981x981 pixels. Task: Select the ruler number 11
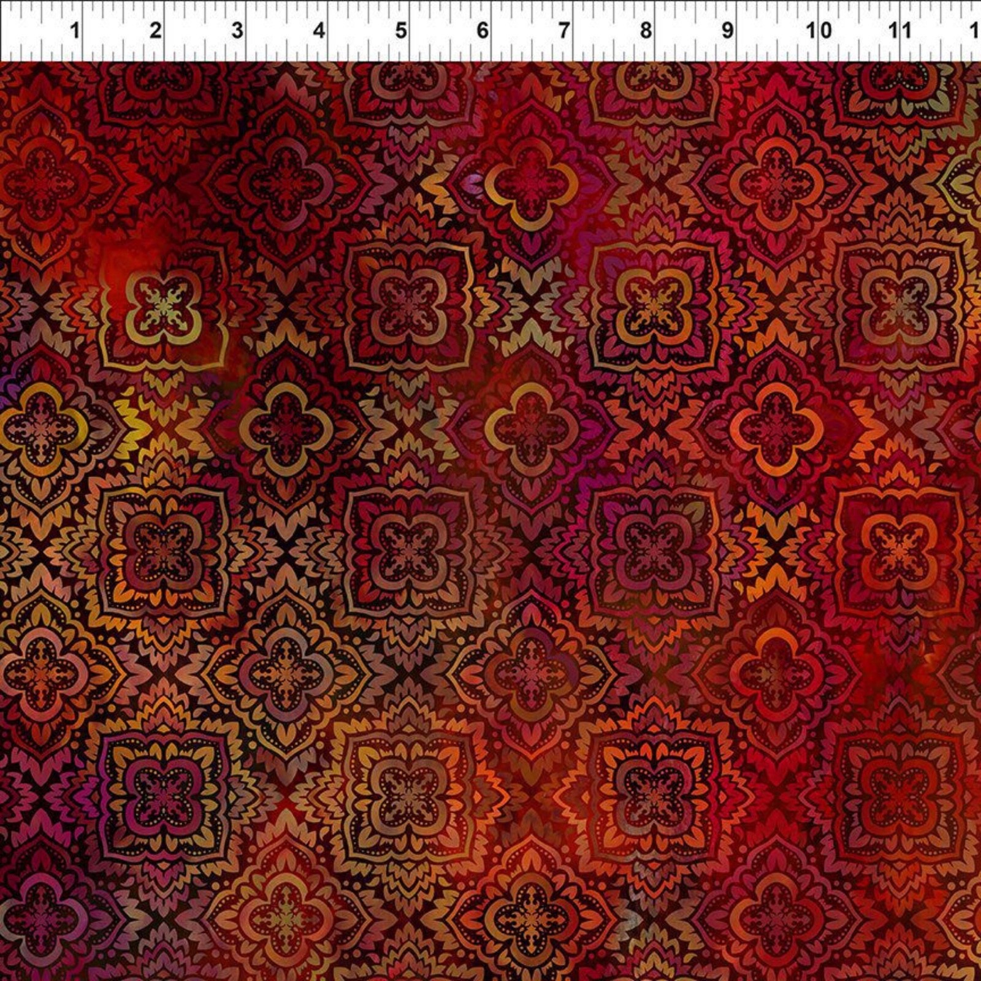coord(901,29)
